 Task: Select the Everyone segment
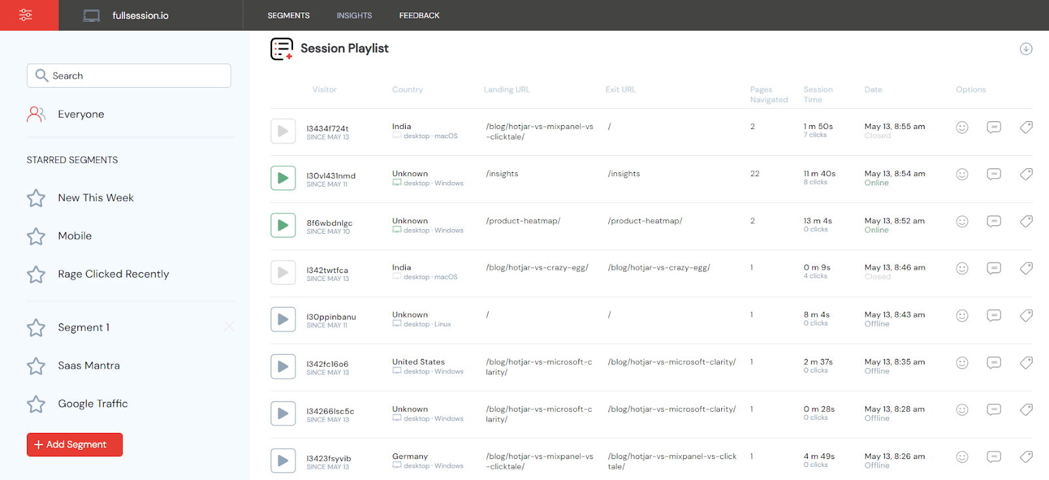(81, 115)
